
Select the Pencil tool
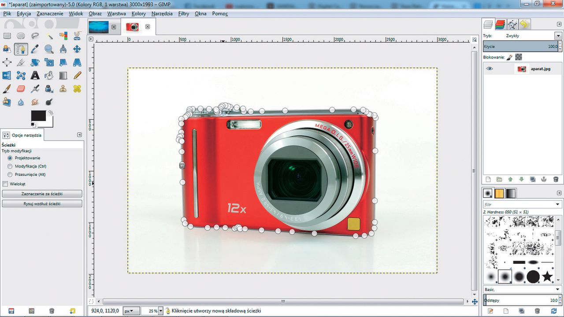click(x=77, y=75)
